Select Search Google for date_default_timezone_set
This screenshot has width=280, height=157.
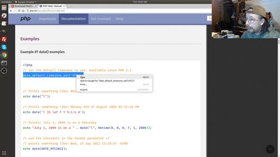[x=114, y=81]
